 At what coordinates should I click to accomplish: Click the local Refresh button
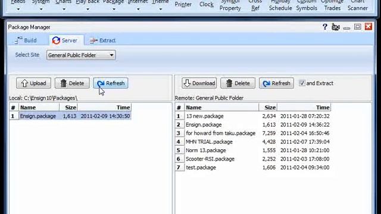point(111,83)
